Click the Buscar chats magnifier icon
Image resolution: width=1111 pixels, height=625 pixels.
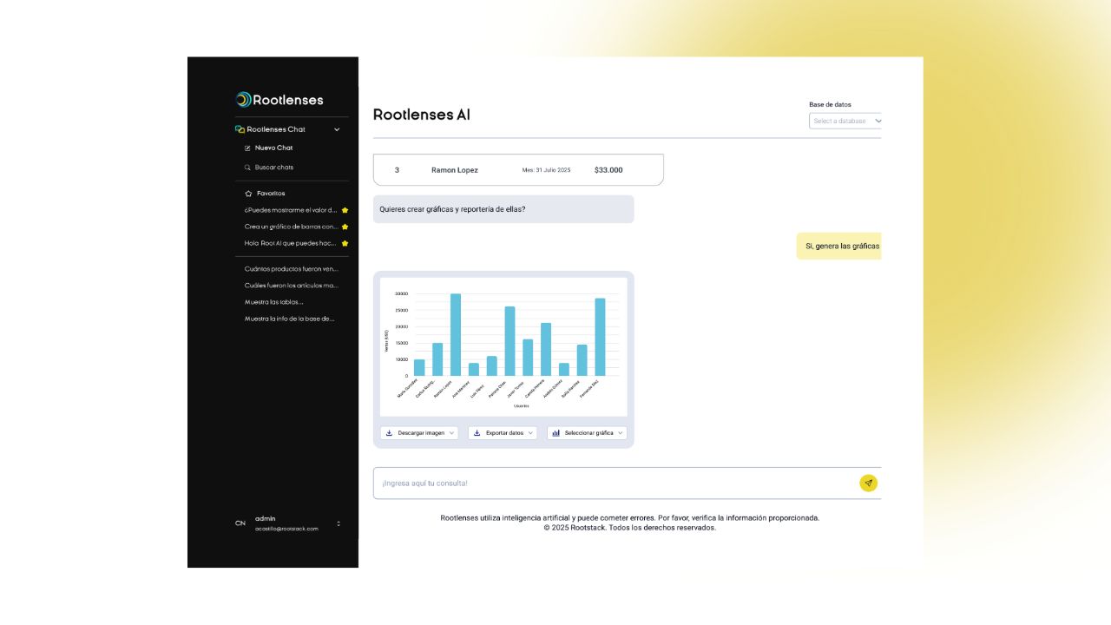coord(247,167)
